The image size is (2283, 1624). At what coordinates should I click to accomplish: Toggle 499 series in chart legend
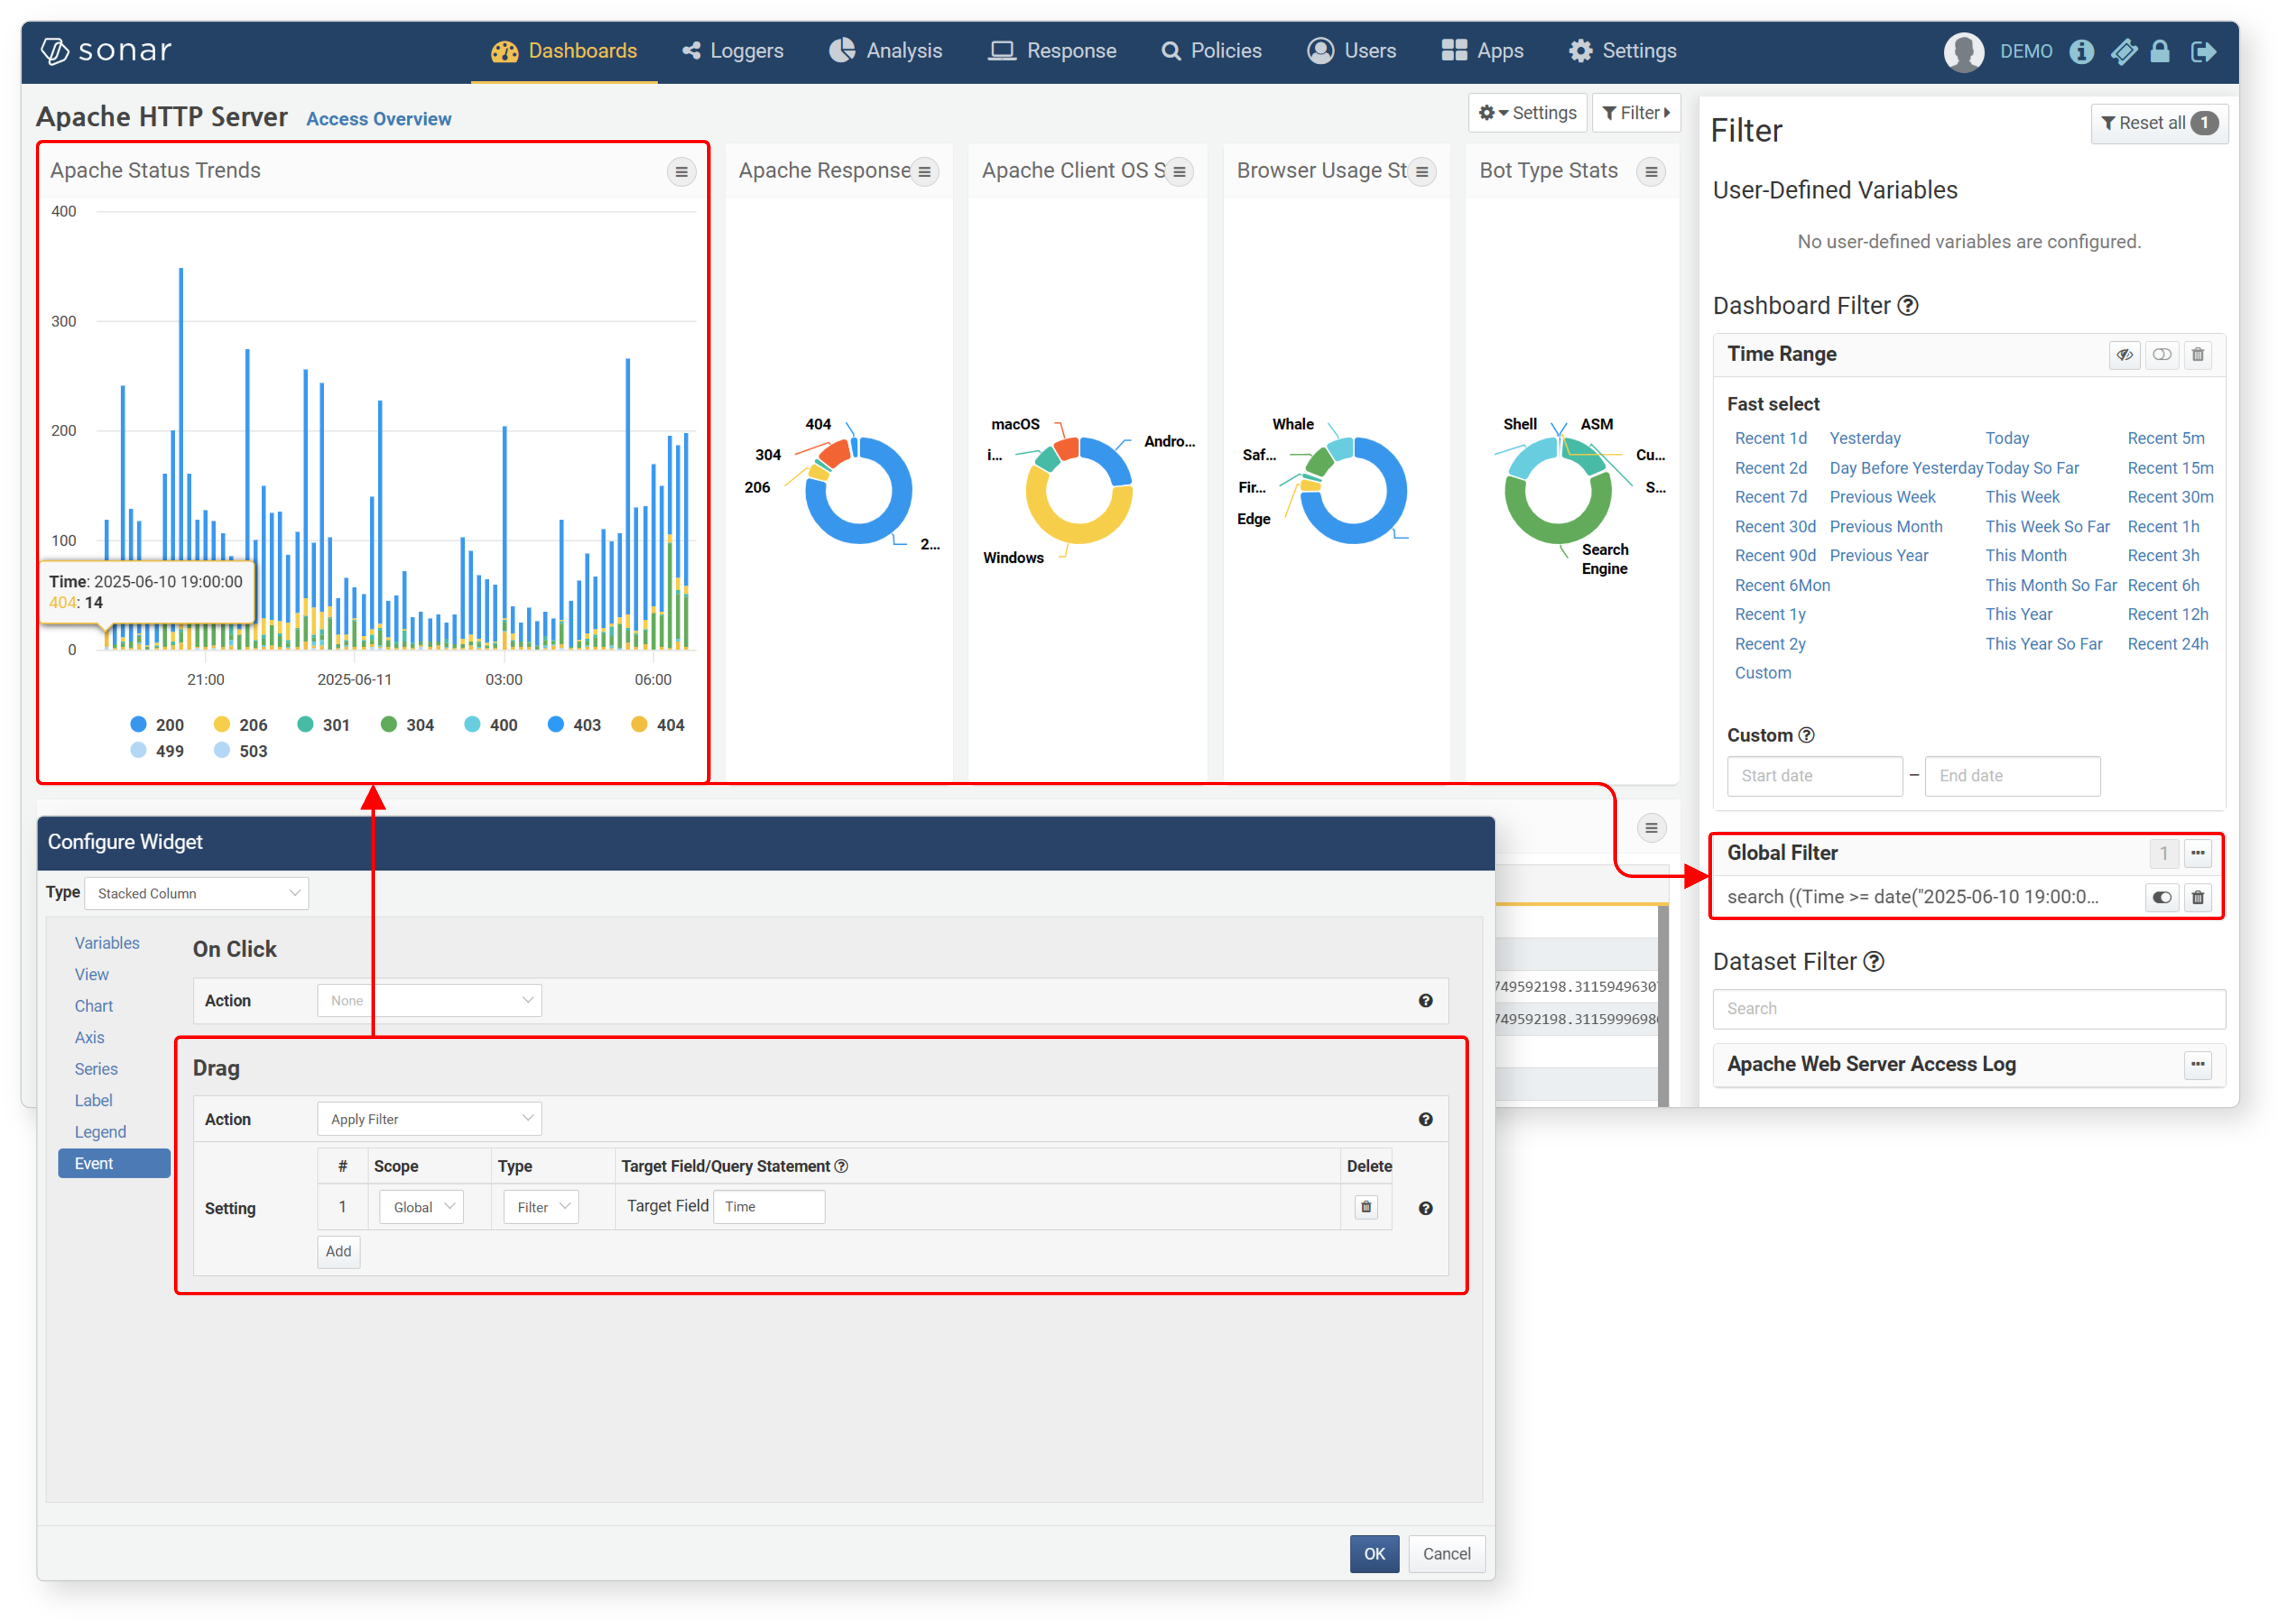click(x=157, y=750)
